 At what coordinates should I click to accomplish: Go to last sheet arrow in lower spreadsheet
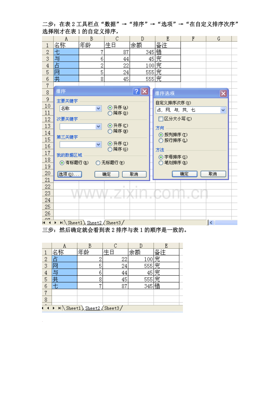click(60, 308)
